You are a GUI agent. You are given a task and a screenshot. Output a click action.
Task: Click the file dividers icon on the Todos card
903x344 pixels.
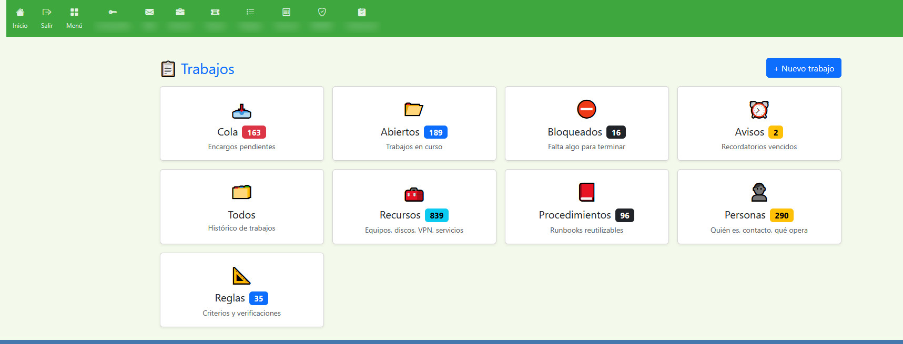point(242,192)
